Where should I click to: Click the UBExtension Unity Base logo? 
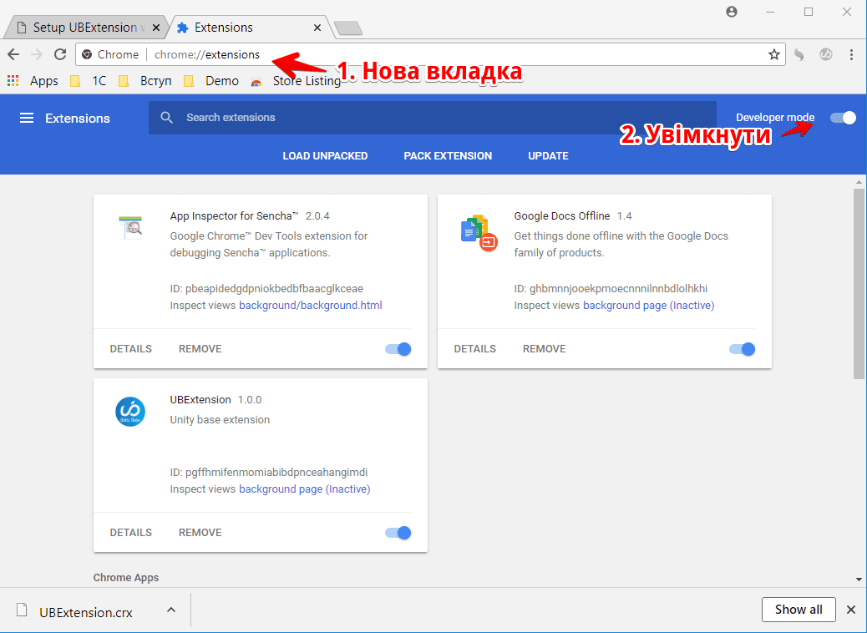tap(130, 412)
